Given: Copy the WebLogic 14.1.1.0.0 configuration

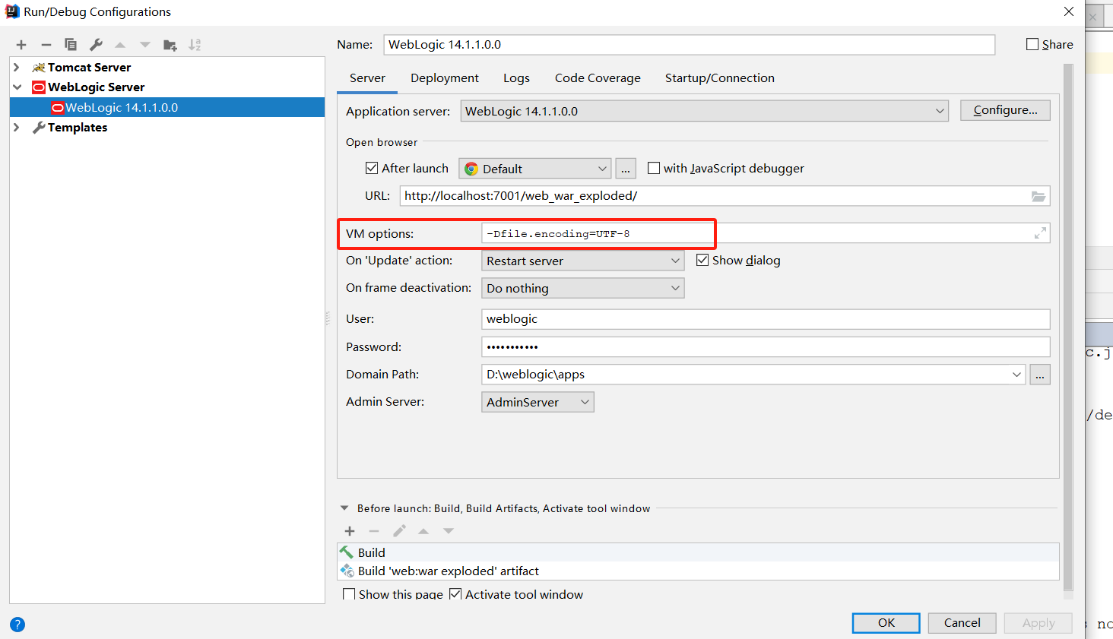Looking at the screenshot, I should click(70, 44).
